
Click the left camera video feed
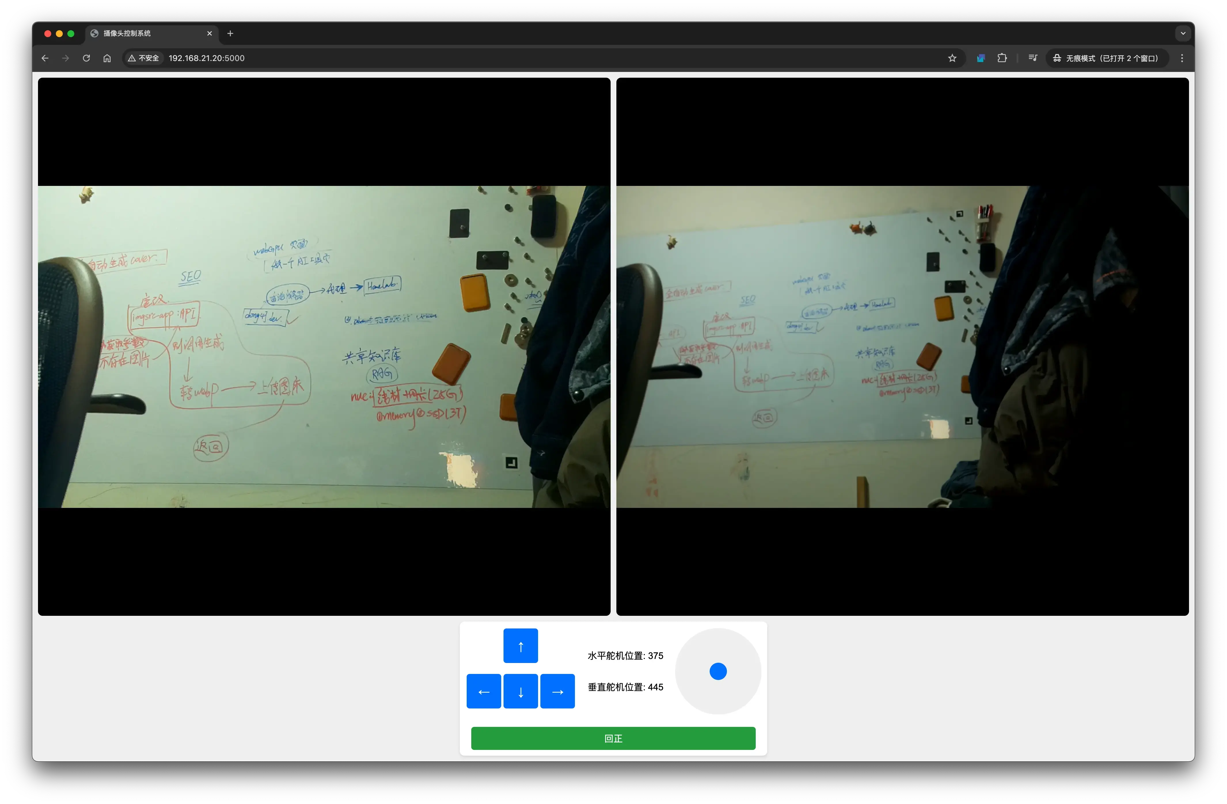point(324,346)
